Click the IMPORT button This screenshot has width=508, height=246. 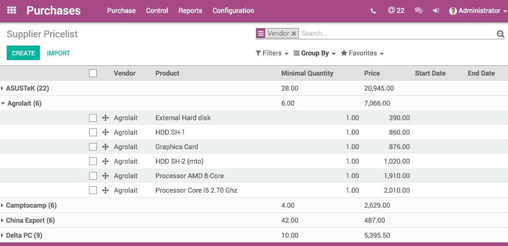(x=59, y=53)
